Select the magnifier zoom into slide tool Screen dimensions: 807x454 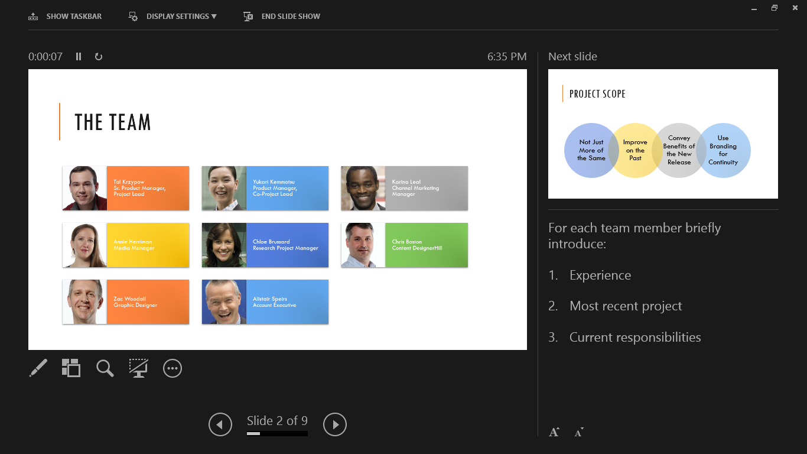click(105, 368)
